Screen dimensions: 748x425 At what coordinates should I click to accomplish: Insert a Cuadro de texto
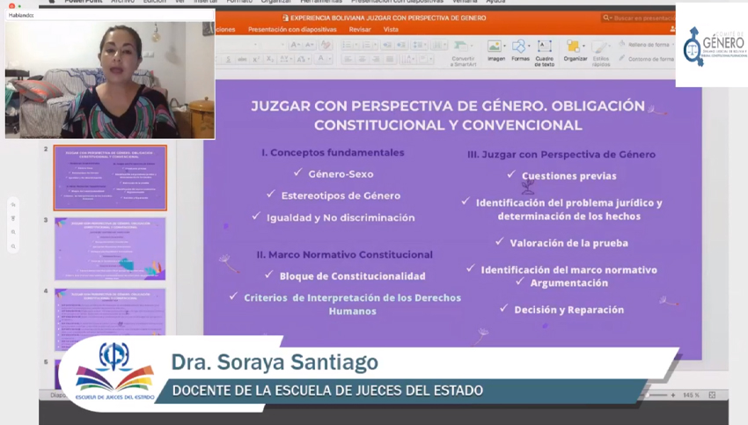[x=545, y=47]
